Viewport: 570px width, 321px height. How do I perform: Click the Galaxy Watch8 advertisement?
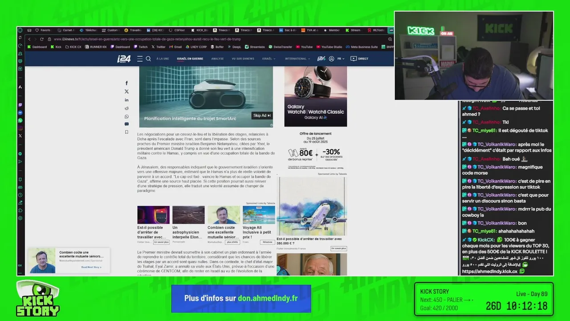click(x=315, y=97)
